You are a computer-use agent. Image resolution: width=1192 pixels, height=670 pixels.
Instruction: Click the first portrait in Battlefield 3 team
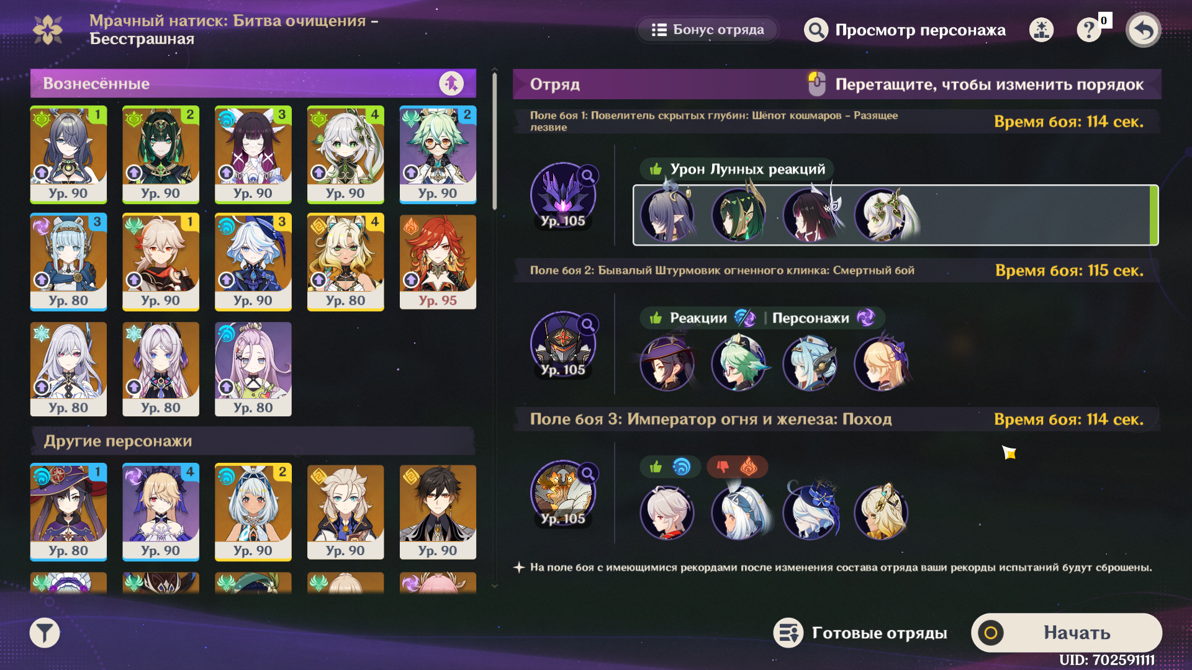667,512
